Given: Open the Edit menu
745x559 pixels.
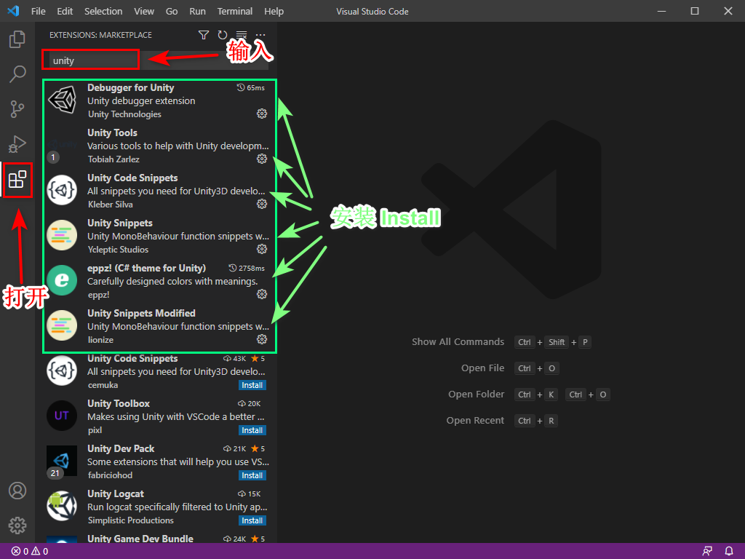Looking at the screenshot, I should click(x=65, y=11).
